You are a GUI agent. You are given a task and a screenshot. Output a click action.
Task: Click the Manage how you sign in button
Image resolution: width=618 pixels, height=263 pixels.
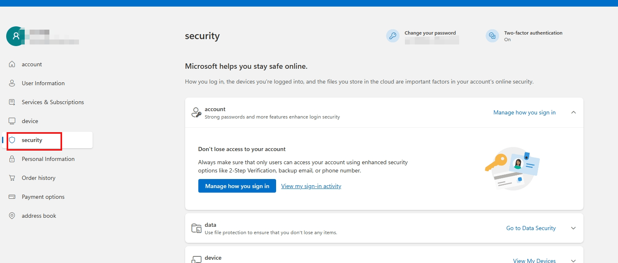coord(237,186)
